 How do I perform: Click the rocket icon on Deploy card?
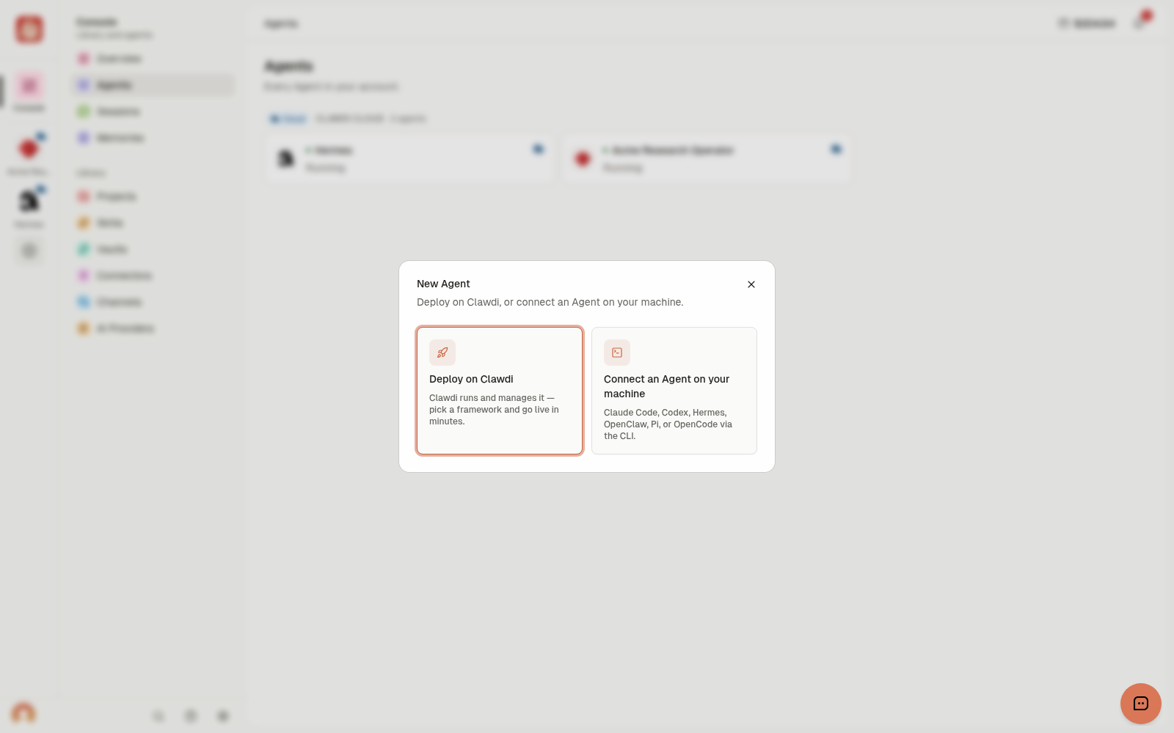point(442,353)
